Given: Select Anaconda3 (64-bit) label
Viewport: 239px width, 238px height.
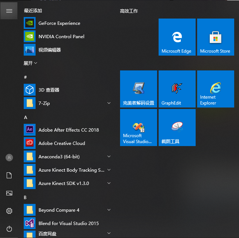Looking at the screenshot, I should (59, 156).
